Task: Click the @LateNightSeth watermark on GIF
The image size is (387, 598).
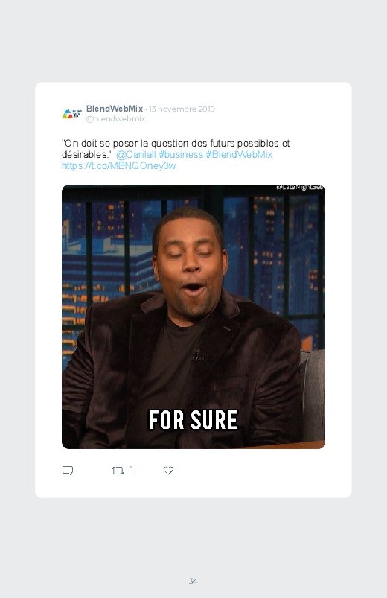Action: tap(300, 187)
